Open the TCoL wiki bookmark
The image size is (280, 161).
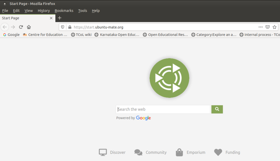click(81, 35)
